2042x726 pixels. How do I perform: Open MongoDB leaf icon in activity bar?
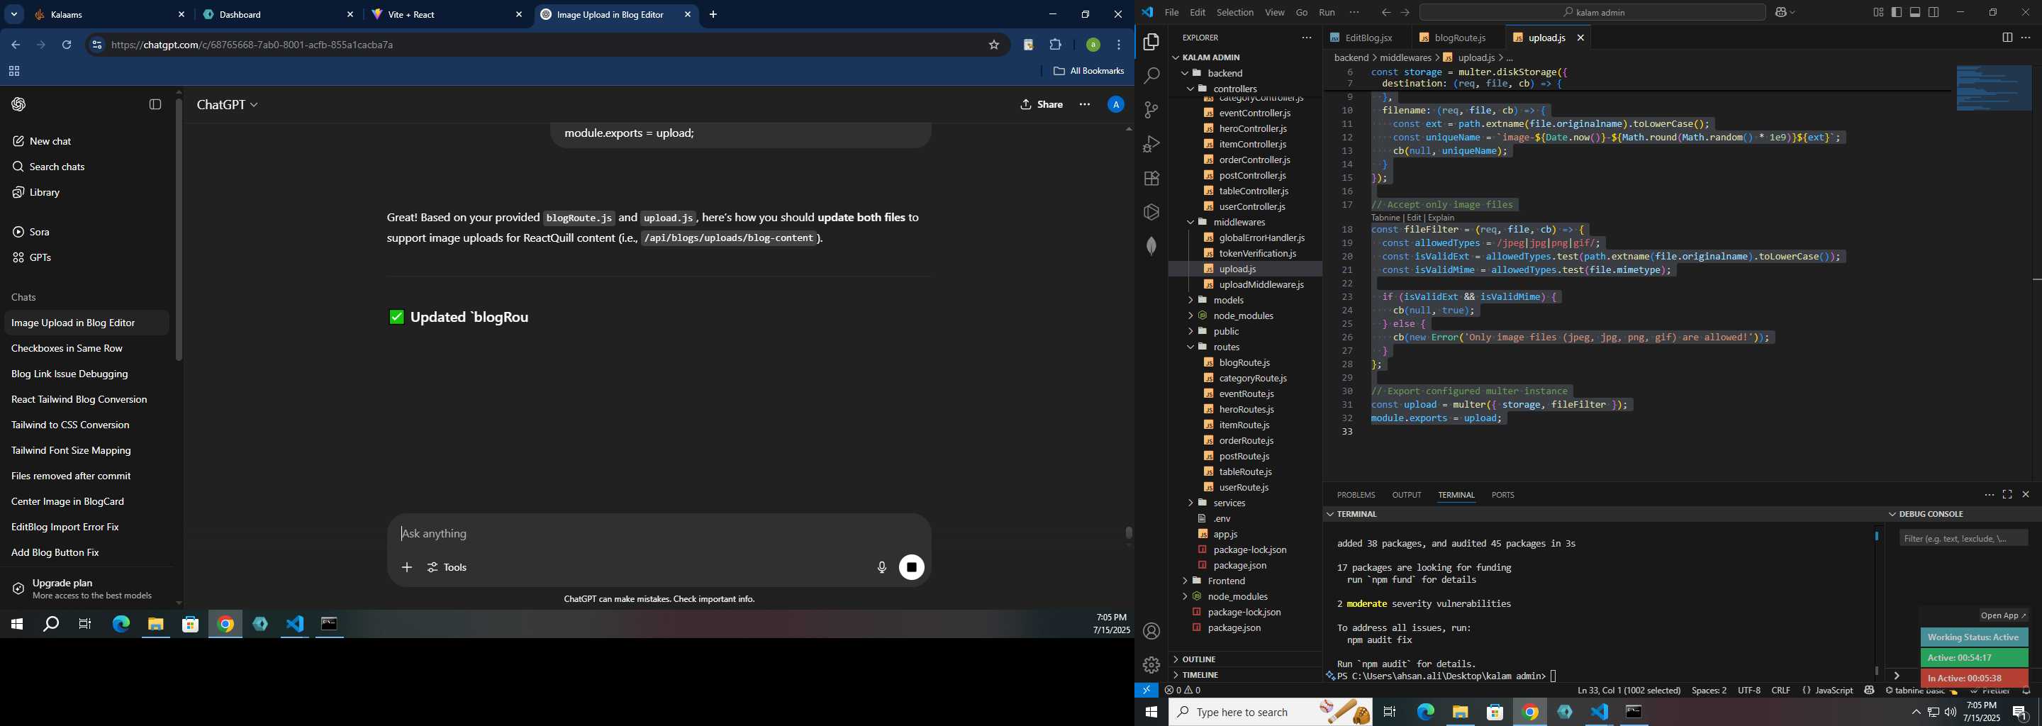coord(1151,247)
